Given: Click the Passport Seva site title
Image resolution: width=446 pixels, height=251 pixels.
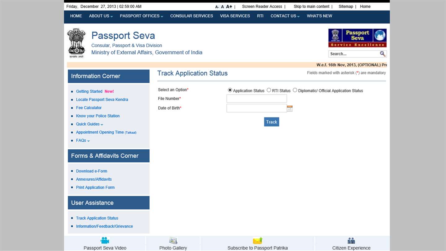Looking at the screenshot, I should pyautogui.click(x=123, y=36).
